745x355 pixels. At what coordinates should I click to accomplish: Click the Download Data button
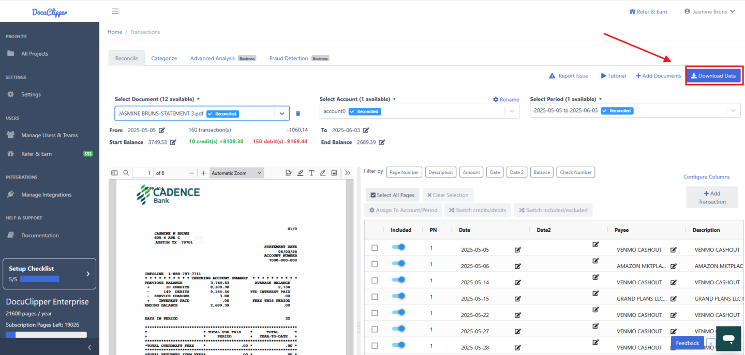tap(713, 76)
